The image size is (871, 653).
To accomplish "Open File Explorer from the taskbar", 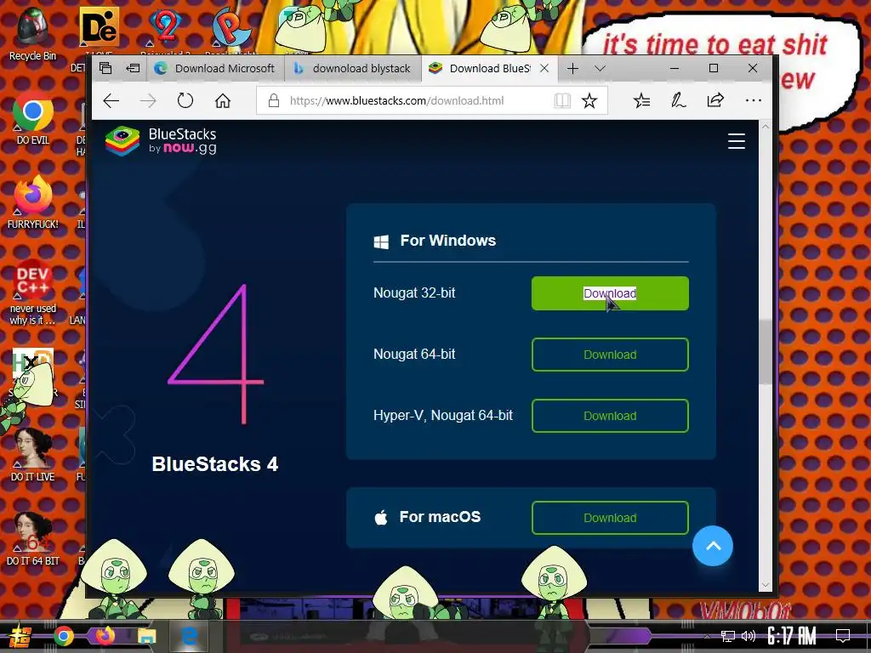I will [146, 636].
